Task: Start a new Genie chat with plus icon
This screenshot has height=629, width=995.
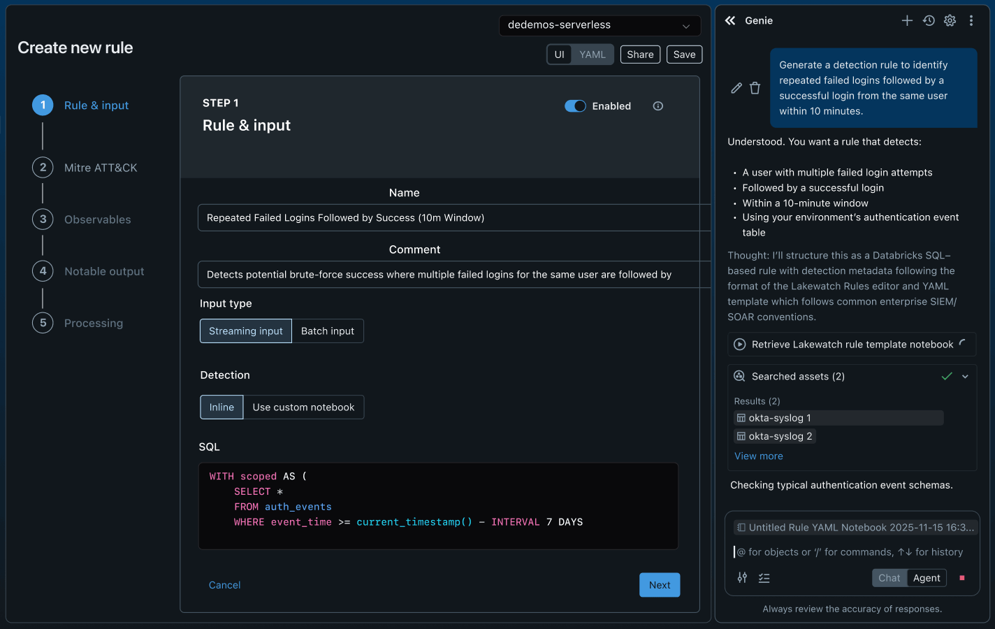Action: (907, 21)
